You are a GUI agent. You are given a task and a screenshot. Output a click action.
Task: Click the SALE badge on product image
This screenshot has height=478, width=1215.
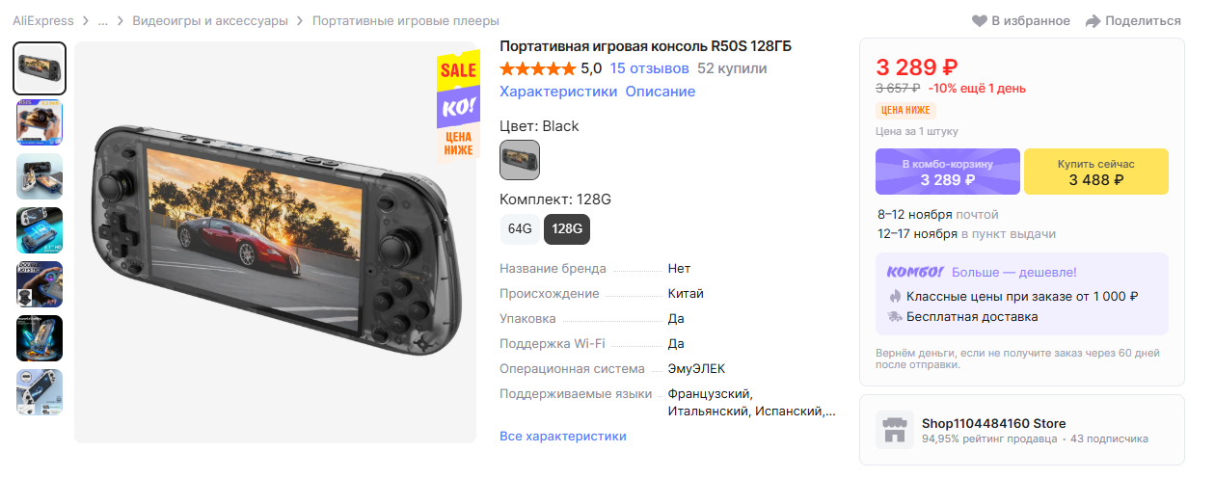[458, 70]
